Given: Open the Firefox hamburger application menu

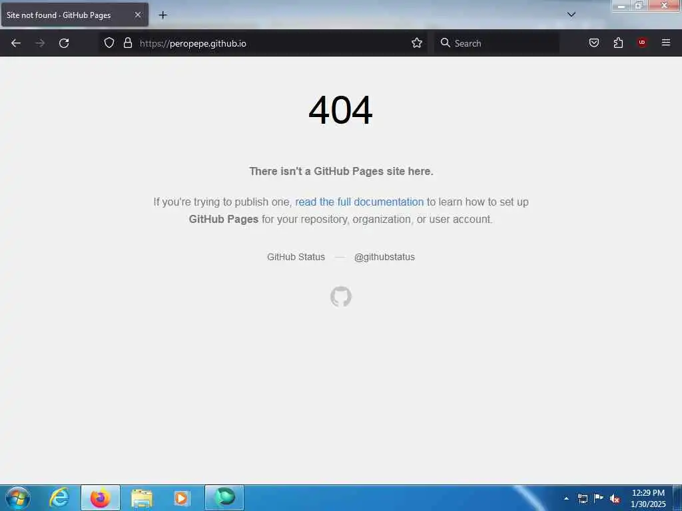Looking at the screenshot, I should tap(666, 43).
